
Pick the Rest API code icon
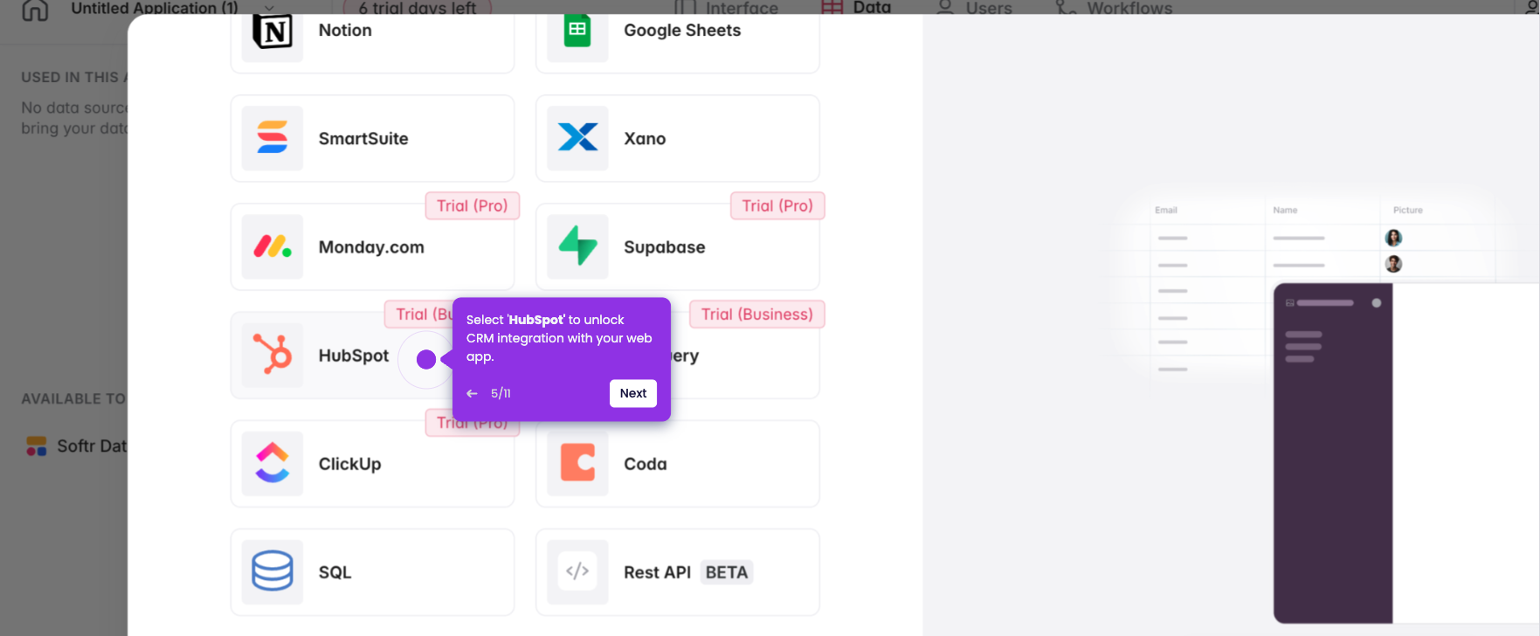point(577,571)
